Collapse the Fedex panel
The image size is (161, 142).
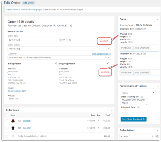pyautogui.click(x=158, y=19)
